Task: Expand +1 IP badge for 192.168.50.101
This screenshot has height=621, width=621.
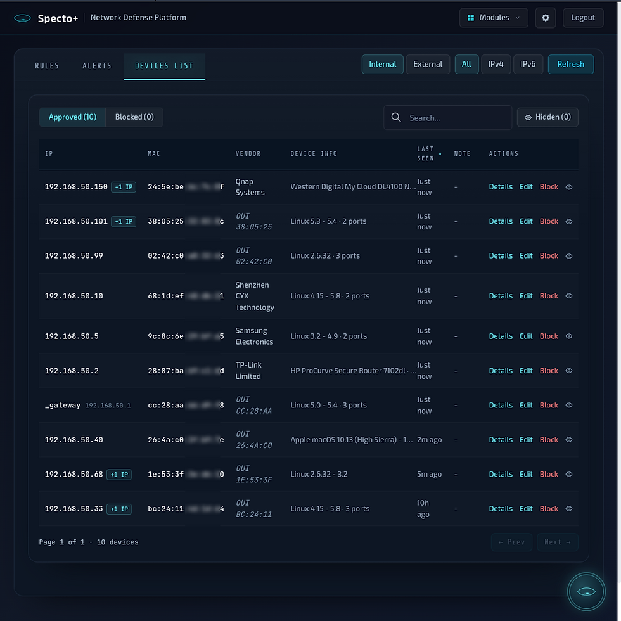Action: point(124,221)
